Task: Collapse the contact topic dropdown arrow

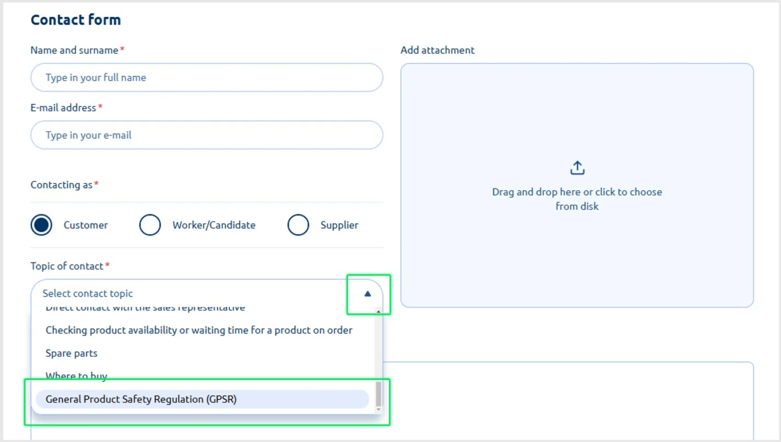Action: 368,294
